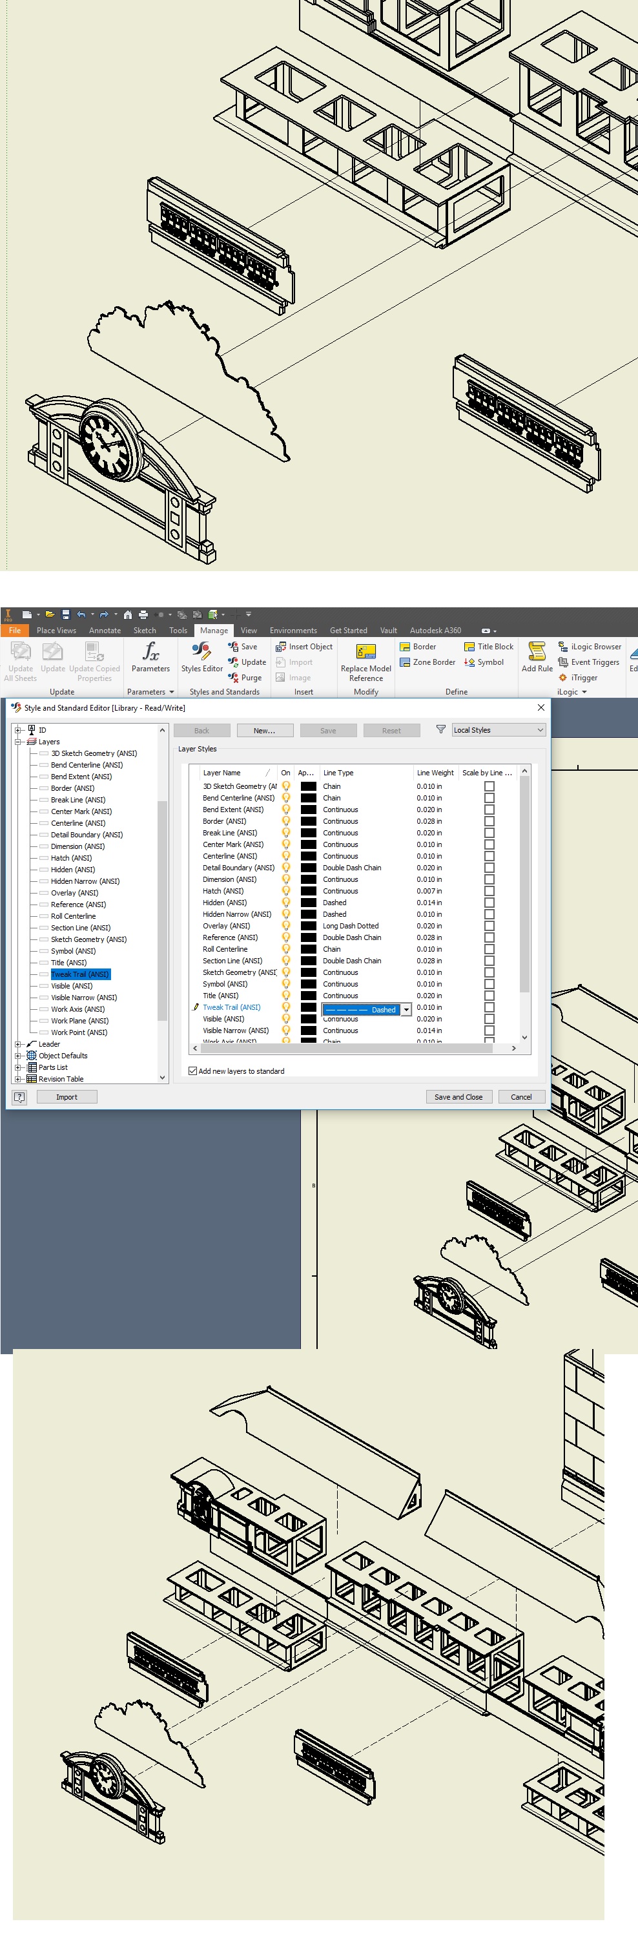Toggle On lightbulb for Centerline (ANSI) layer
The height and width of the screenshot is (1946, 638).
[x=286, y=856]
